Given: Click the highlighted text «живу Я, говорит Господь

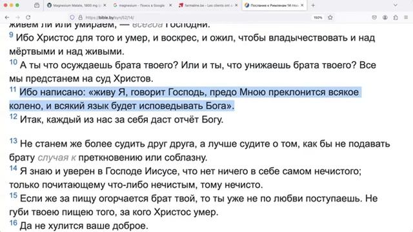Looking at the screenshot, I should [148, 92].
